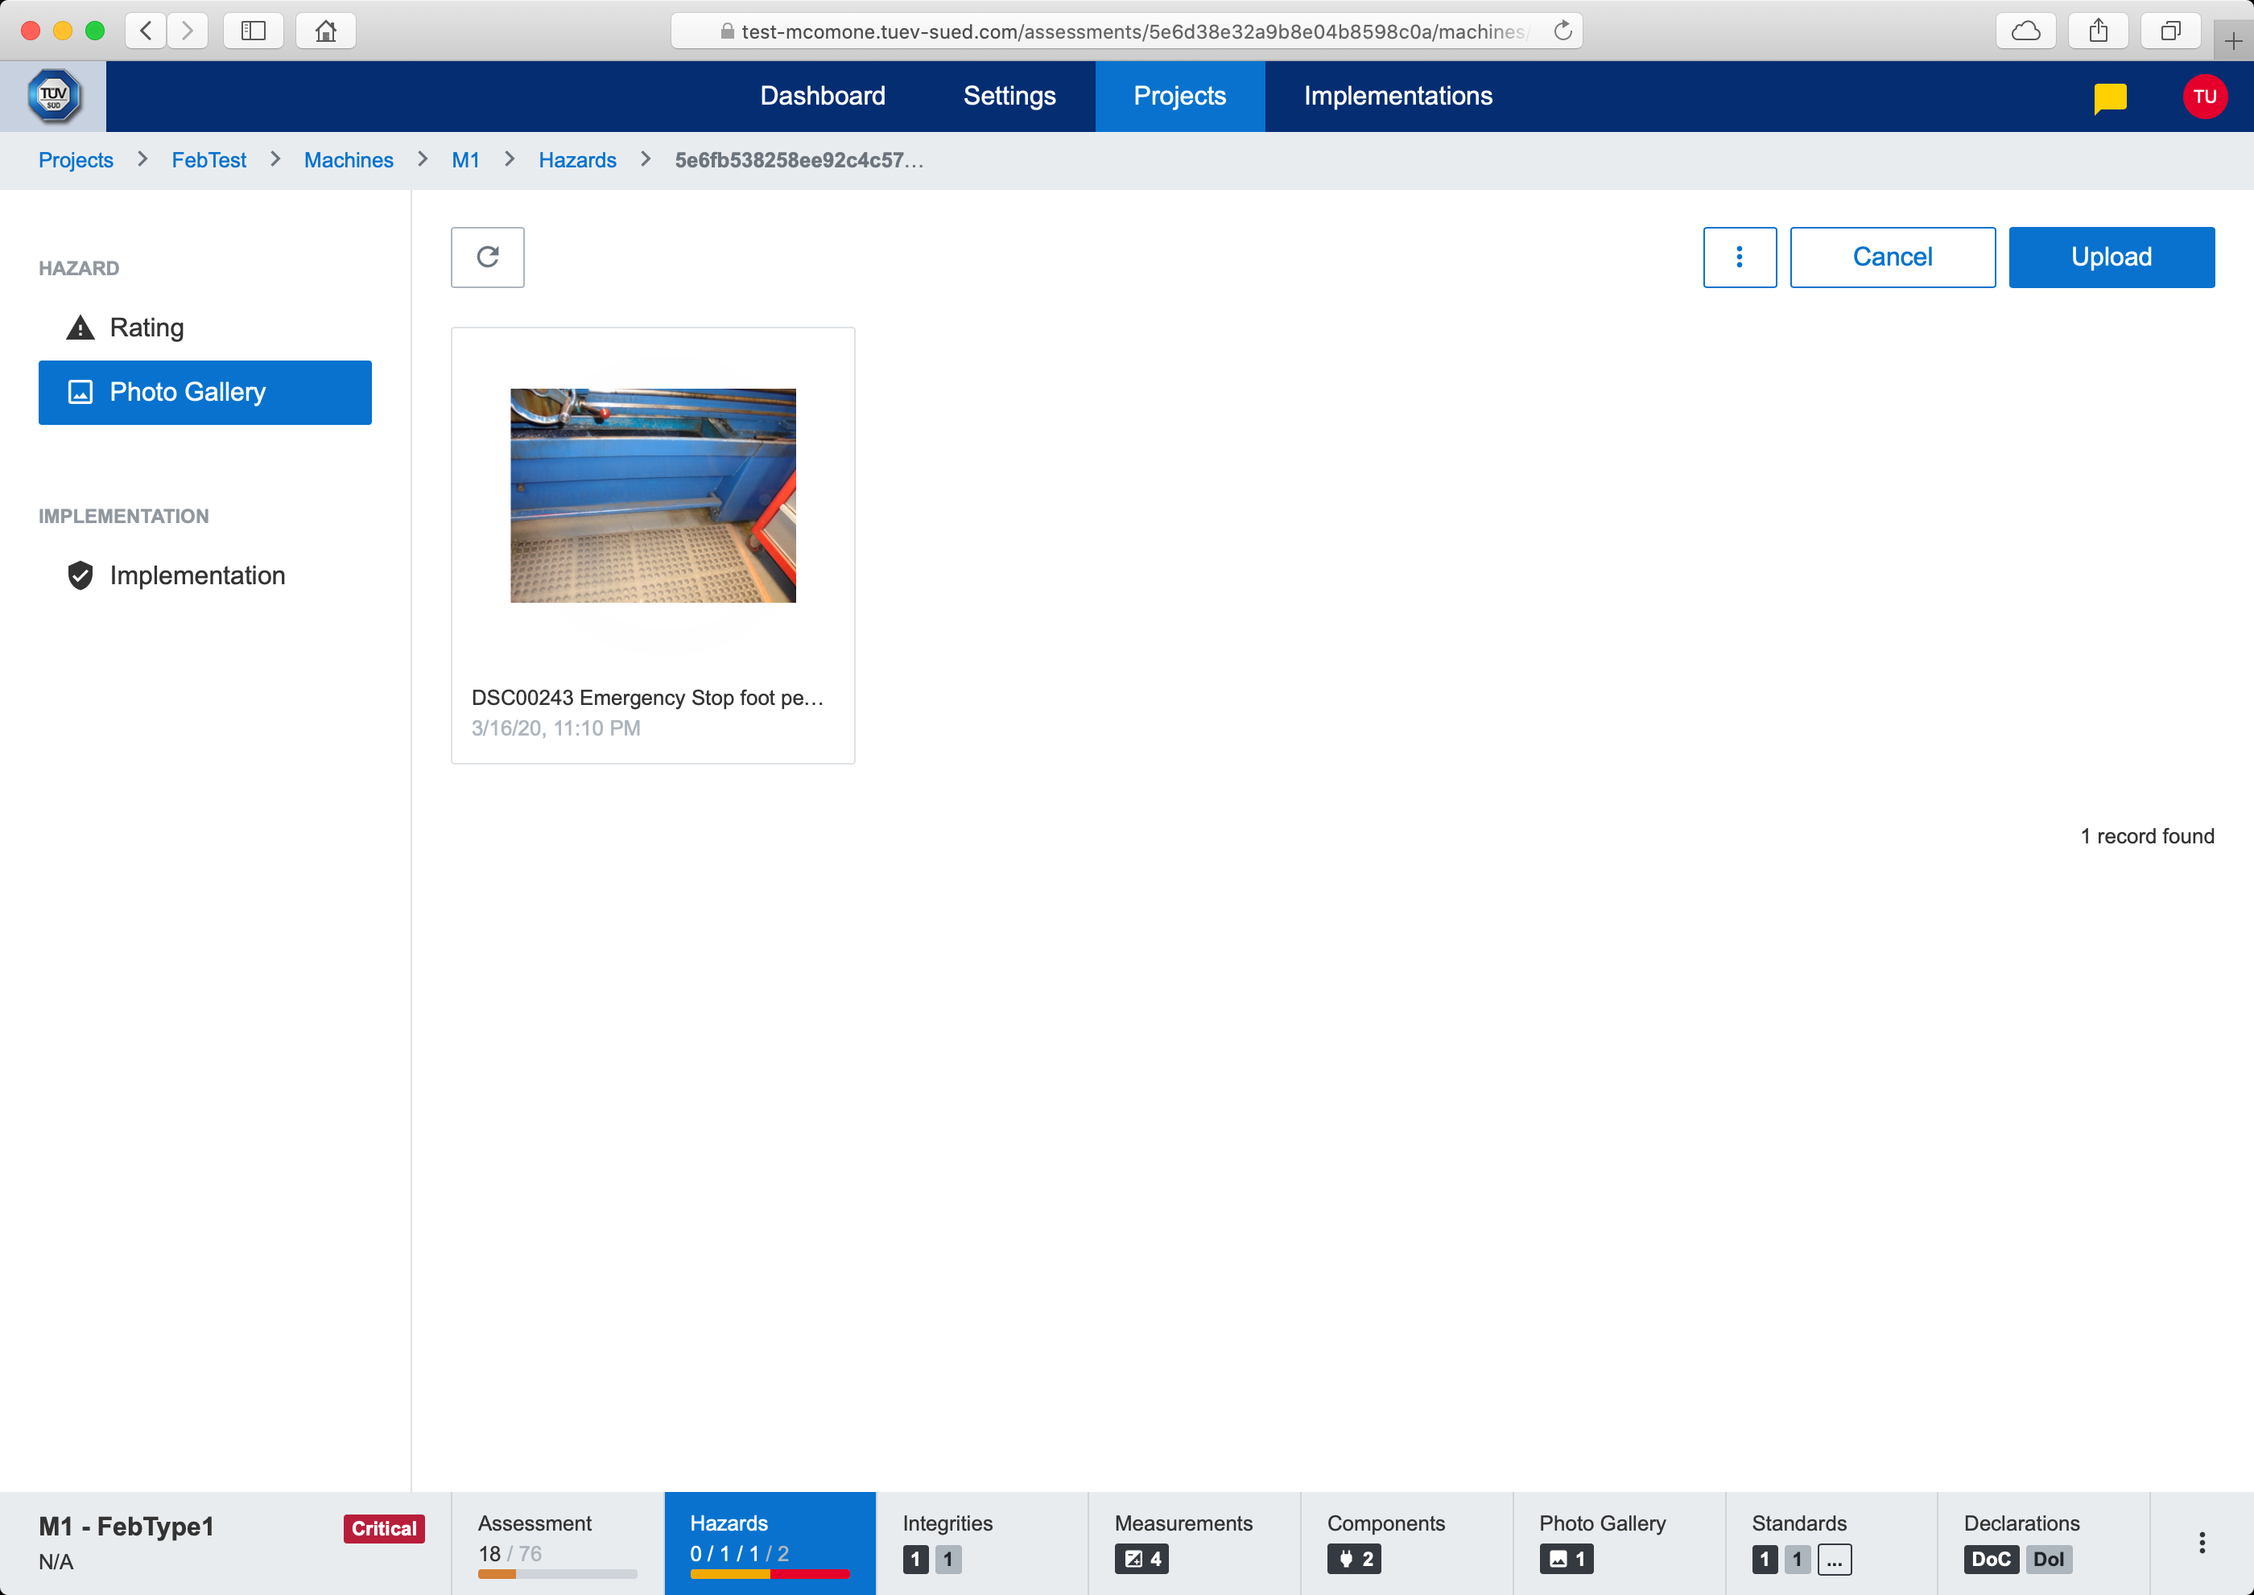
Task: Click the Hazards progress bar
Action: (x=770, y=1573)
